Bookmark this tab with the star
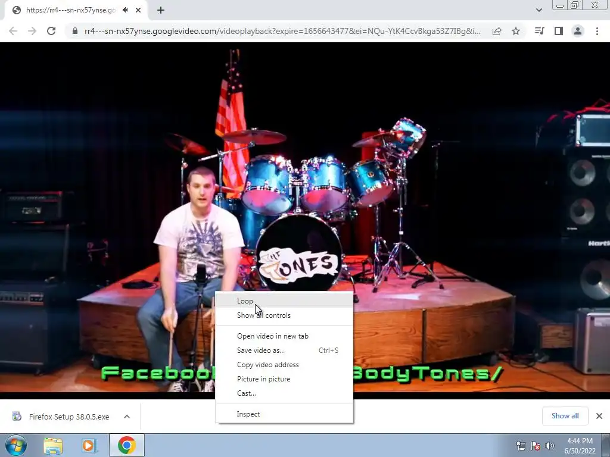 516,31
